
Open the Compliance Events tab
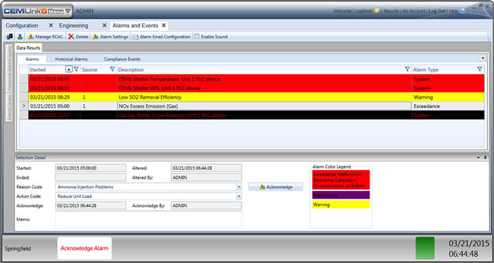[122, 59]
